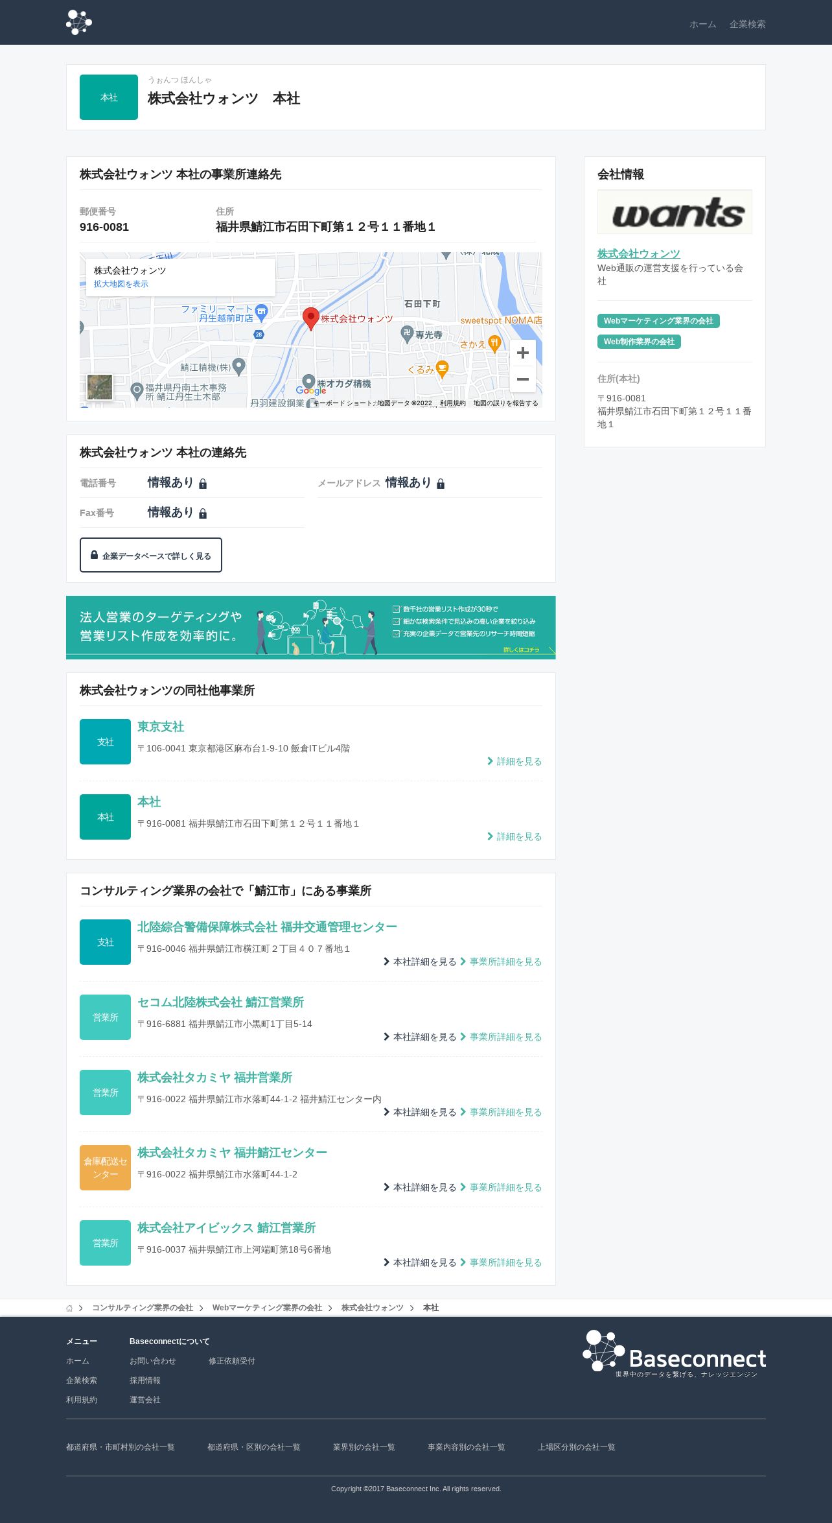Open セコム北陸株式会社 鯖江営業所 link
Viewport: 832px width, 1523px height.
220,1002
